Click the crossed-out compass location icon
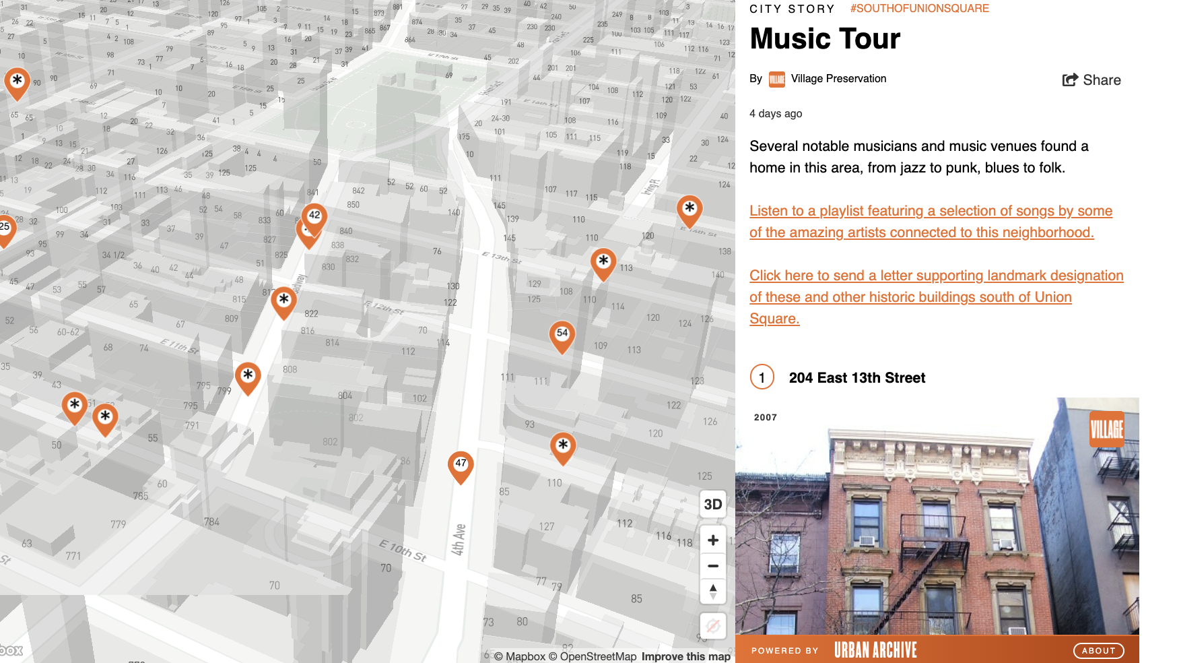Viewport: 1177px width, 663px height. coord(712,625)
